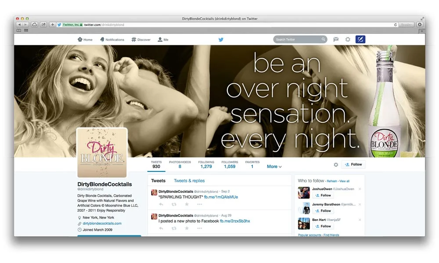
Task: Click the Share icon in Safari toolbar
Action: [43, 25]
